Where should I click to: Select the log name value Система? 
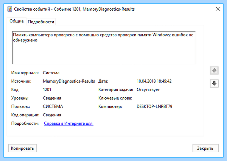51,73
